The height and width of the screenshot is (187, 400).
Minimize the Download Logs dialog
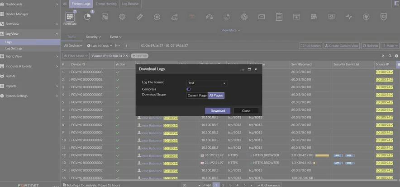pos(243,69)
